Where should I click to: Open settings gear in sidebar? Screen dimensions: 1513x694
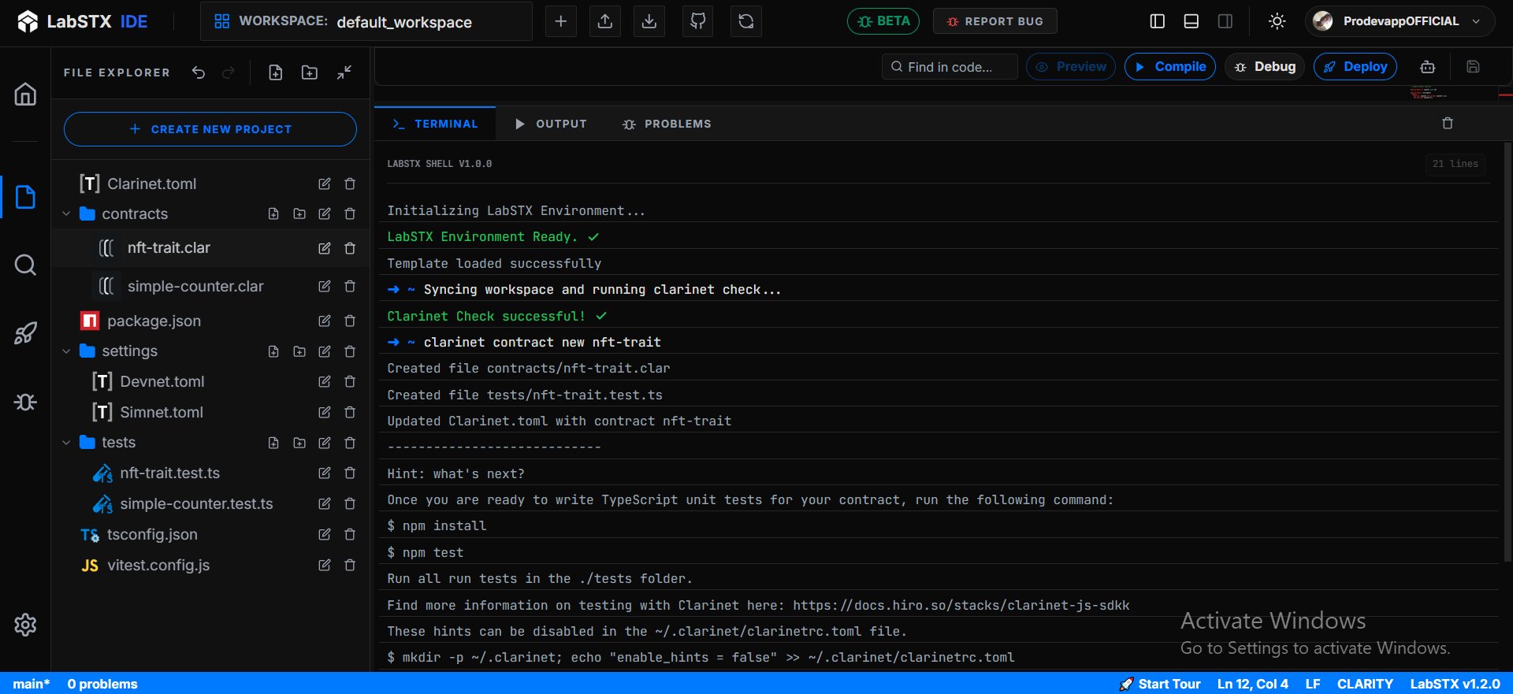click(25, 625)
